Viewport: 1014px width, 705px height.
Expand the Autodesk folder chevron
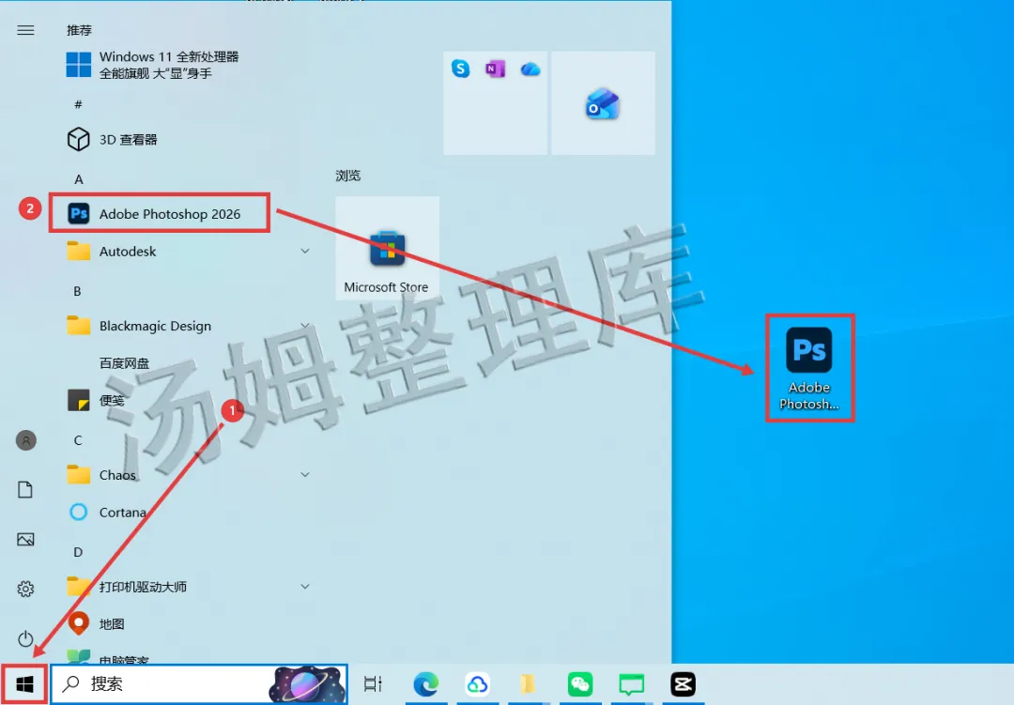pos(305,251)
